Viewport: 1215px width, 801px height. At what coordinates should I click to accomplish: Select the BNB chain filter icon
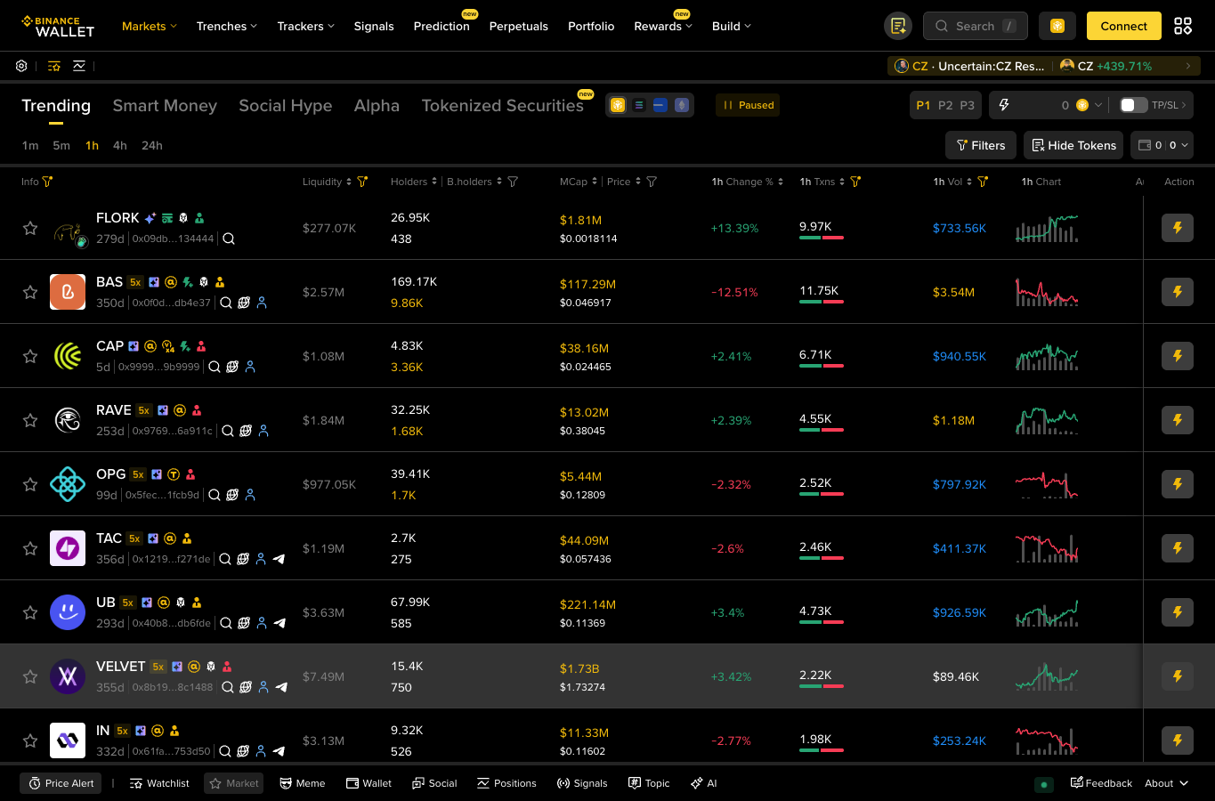point(618,105)
